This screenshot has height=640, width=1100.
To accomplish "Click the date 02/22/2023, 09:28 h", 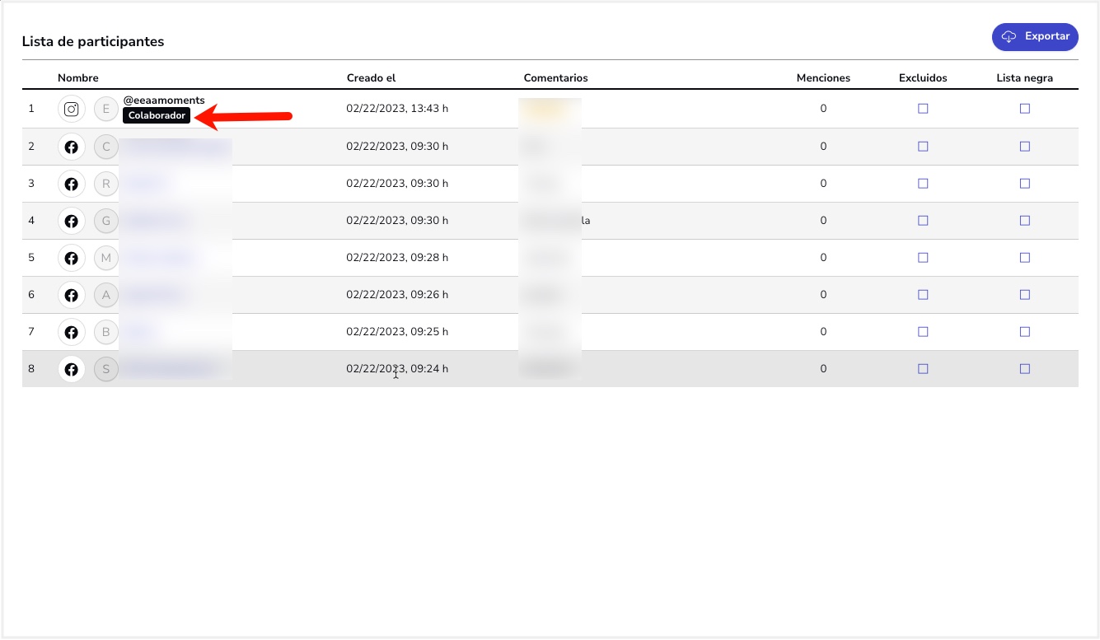I will pyautogui.click(x=397, y=258).
